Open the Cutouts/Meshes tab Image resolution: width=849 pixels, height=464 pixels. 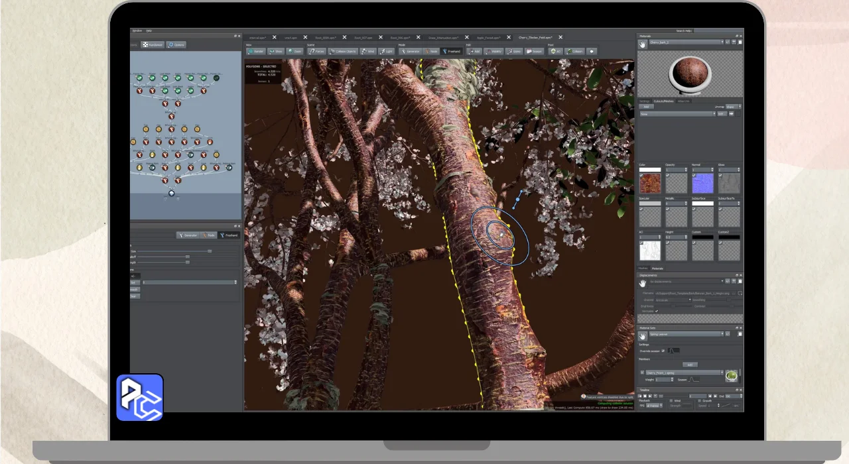tap(663, 101)
